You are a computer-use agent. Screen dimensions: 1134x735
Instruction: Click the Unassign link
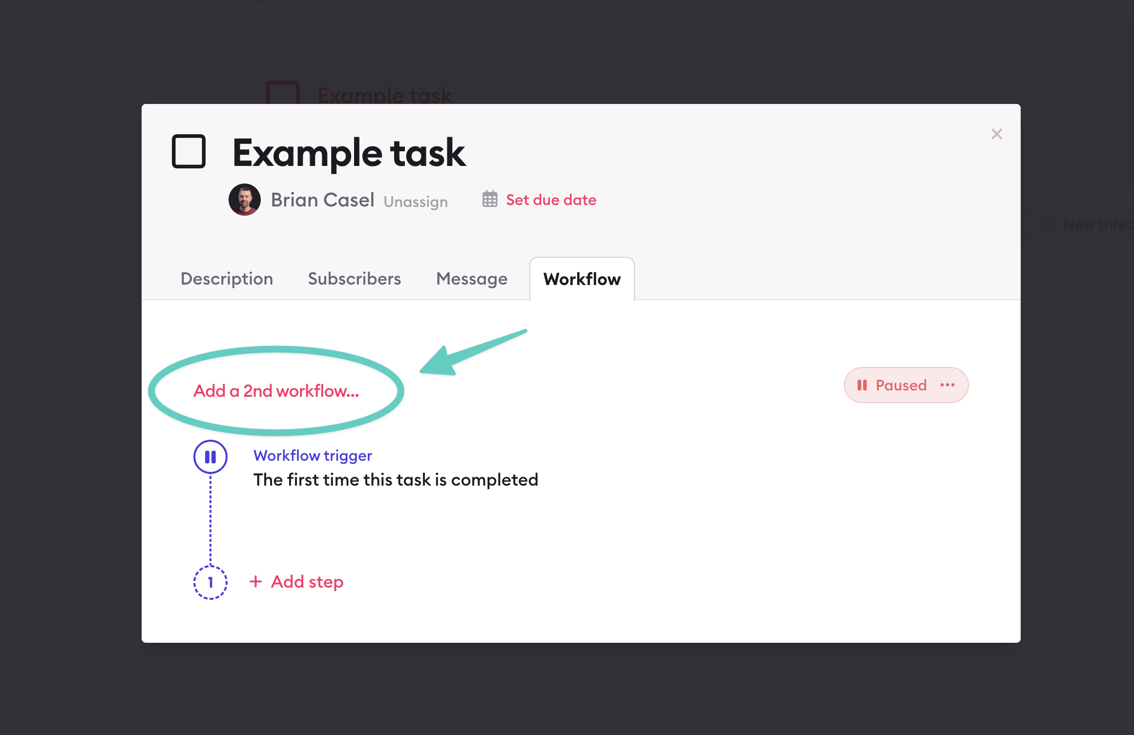pyautogui.click(x=416, y=201)
